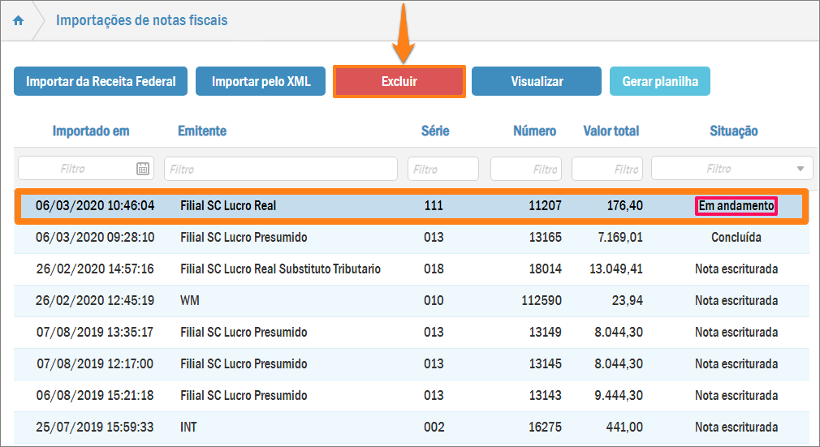Image resolution: width=820 pixels, height=447 pixels.
Task: Open Importações de notas fiscais breadcrumb
Action: click(x=142, y=20)
